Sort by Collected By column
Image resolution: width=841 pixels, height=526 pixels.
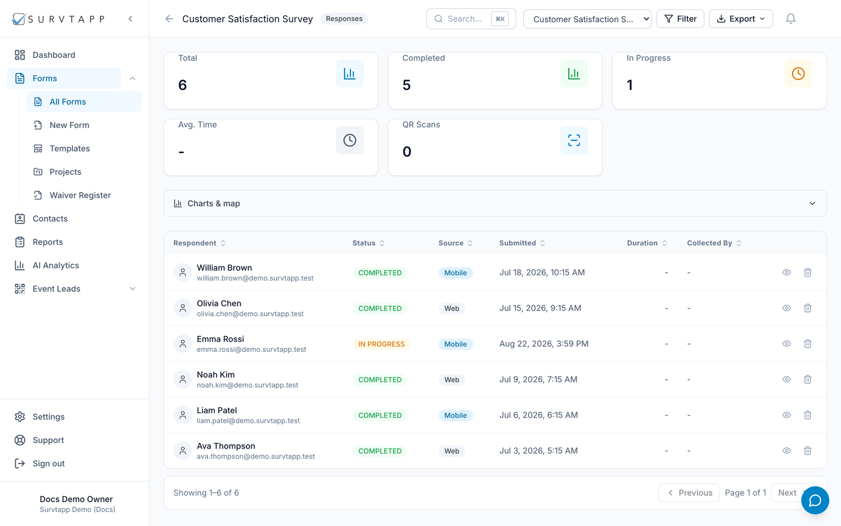coord(714,243)
